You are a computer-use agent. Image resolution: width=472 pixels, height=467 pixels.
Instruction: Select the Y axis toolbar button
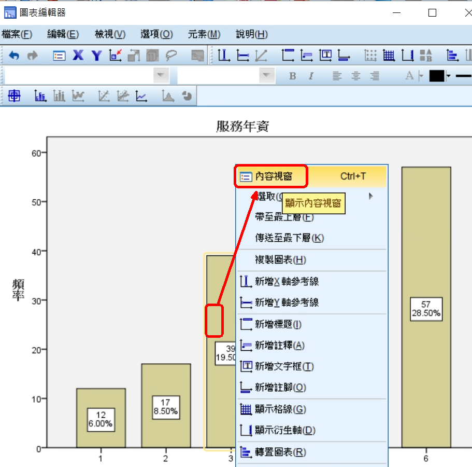click(x=96, y=56)
